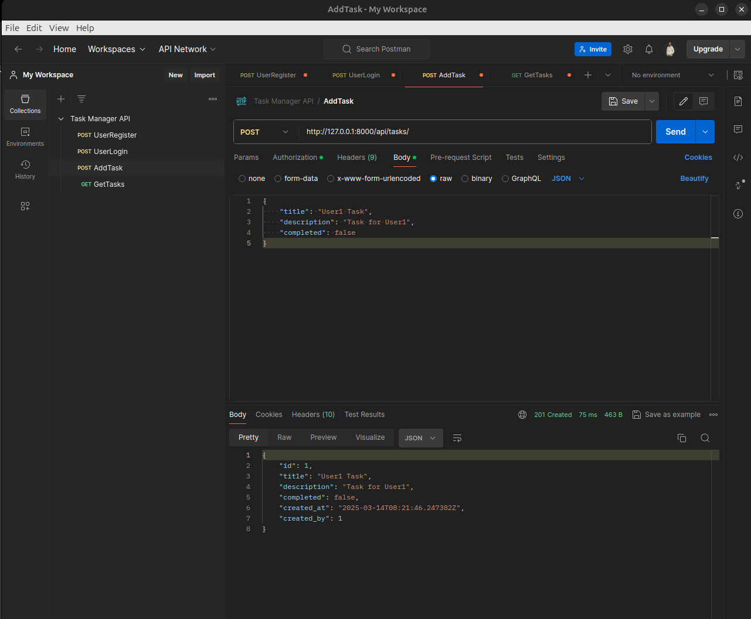This screenshot has width=751, height=619.
Task: Open the response Headers (10) tab
Action: 313,415
